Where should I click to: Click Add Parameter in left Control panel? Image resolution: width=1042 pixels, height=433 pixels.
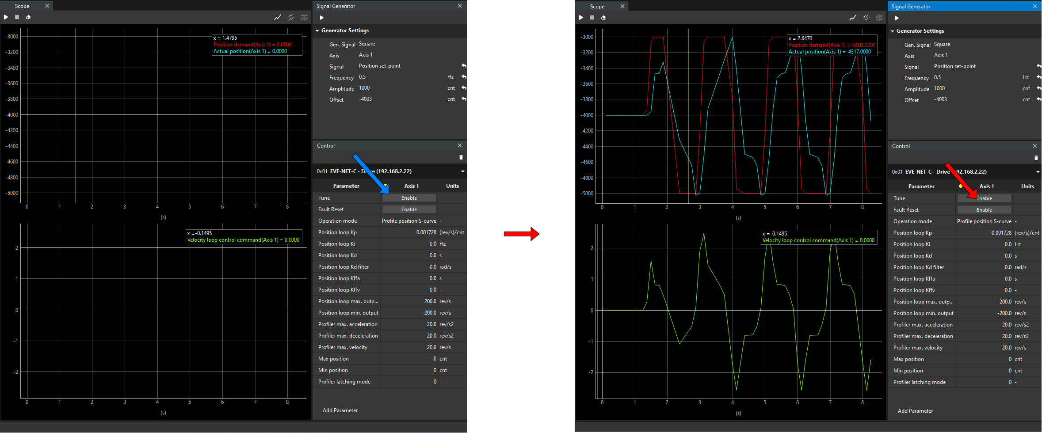pyautogui.click(x=340, y=410)
